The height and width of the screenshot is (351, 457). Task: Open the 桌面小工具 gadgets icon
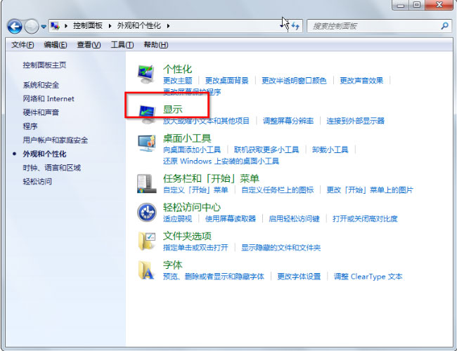(147, 143)
